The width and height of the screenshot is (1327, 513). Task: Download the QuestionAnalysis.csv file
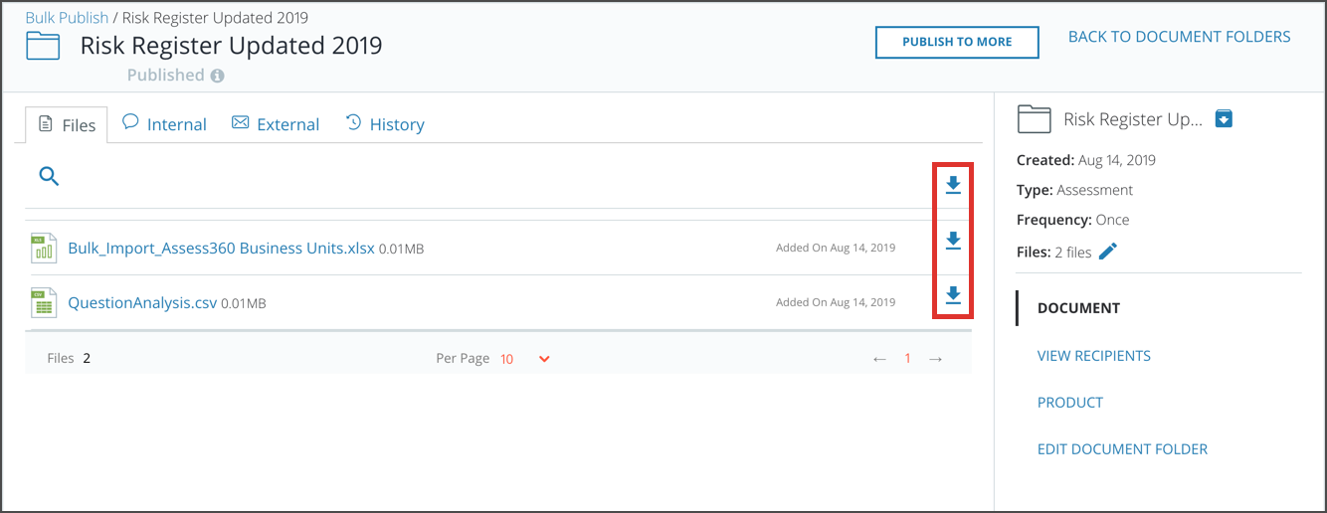point(953,295)
